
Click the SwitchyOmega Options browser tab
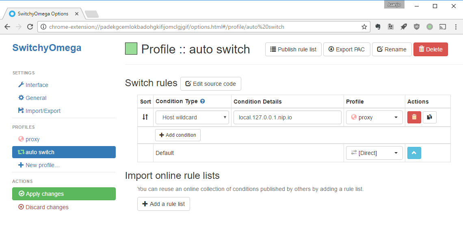[x=43, y=13]
